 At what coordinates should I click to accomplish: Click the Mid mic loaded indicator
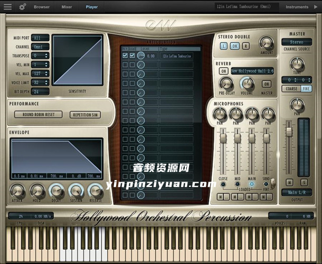(x=238, y=184)
